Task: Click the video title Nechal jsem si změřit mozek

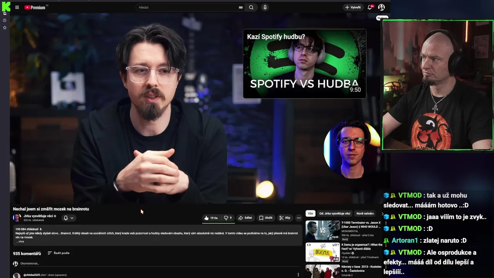Action: click(51, 209)
